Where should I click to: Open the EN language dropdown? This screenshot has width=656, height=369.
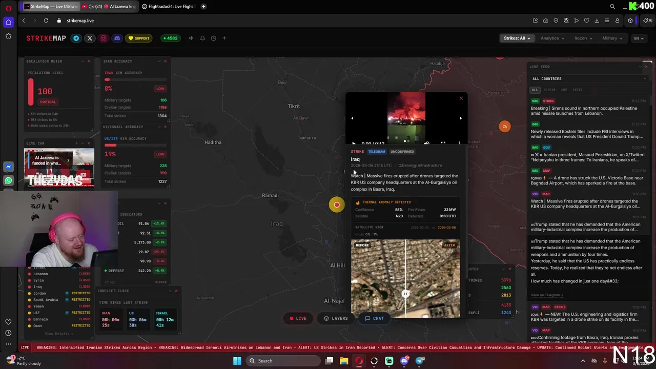point(639,38)
